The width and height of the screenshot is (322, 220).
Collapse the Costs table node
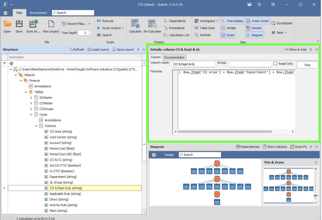[x=31, y=115]
